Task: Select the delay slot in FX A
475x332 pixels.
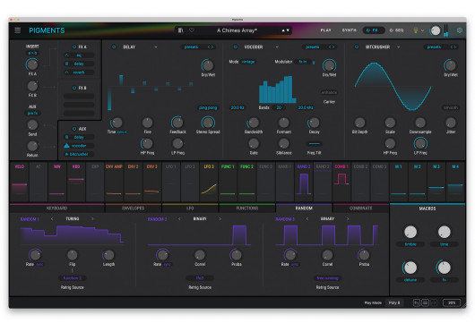Action: [79, 64]
